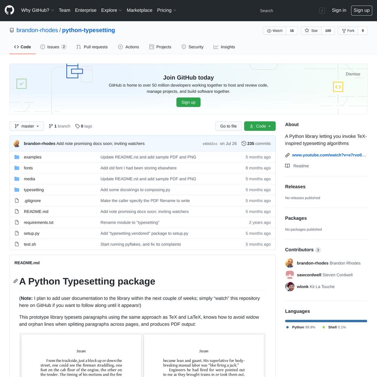Click the header Sign up button
The height and width of the screenshot is (377, 377).
point(362,10)
